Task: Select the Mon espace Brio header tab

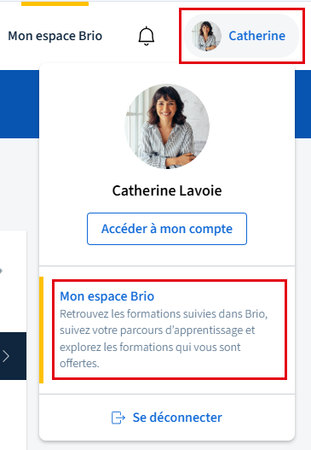Action: 55,36
